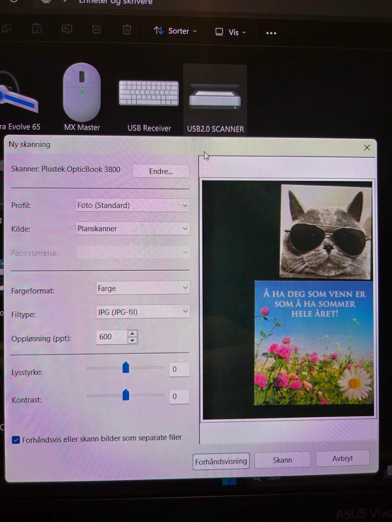Click the scanner name Plustek OpticBook 3800
Image resolution: width=392 pixels, height=522 pixels.
click(x=81, y=169)
